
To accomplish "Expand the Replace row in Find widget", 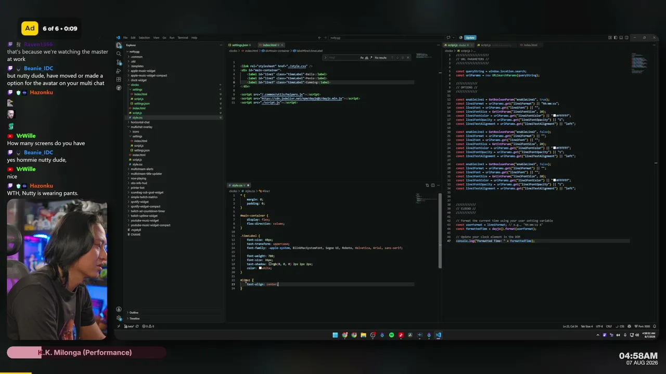I will click(x=326, y=57).
